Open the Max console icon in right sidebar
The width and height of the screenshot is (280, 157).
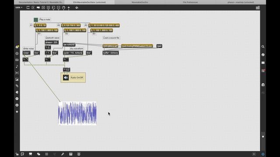(x=263, y=71)
